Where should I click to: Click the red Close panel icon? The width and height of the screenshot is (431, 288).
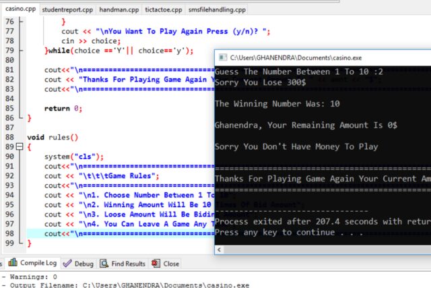tap(156, 264)
